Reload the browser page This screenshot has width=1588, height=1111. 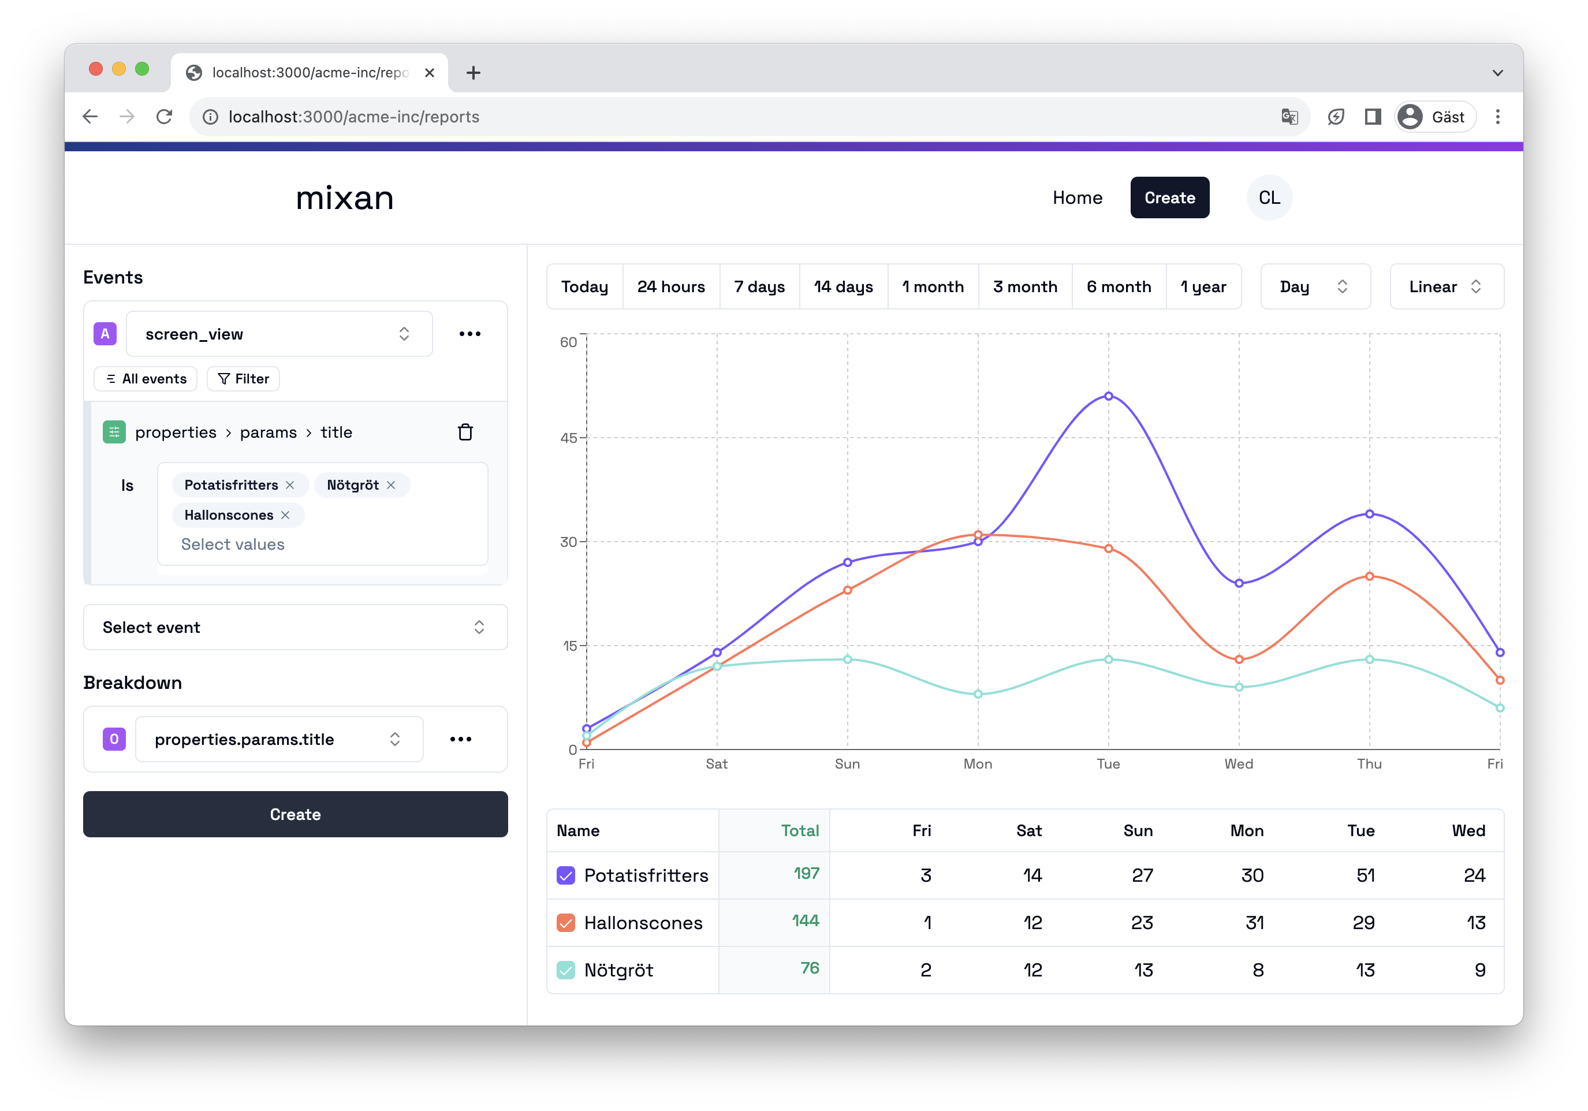[165, 117]
